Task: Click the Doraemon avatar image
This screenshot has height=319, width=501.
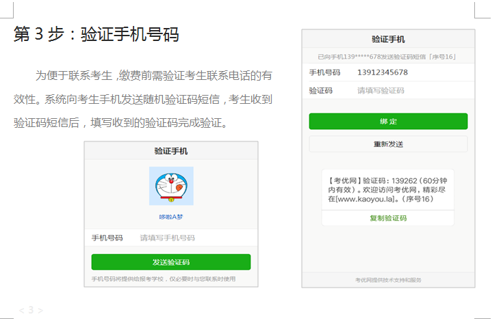Action: click(x=171, y=185)
